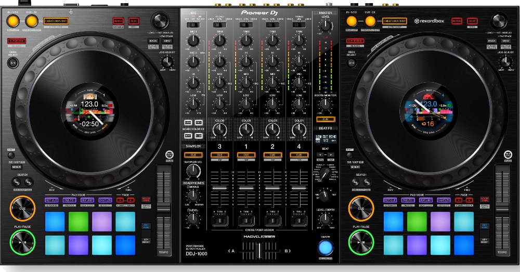Enable headphone CUE for channel 2

272,155
